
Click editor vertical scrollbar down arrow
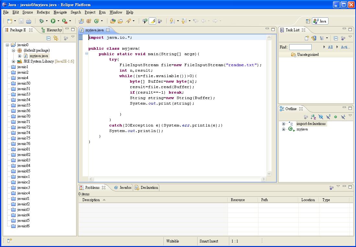(x=269, y=174)
